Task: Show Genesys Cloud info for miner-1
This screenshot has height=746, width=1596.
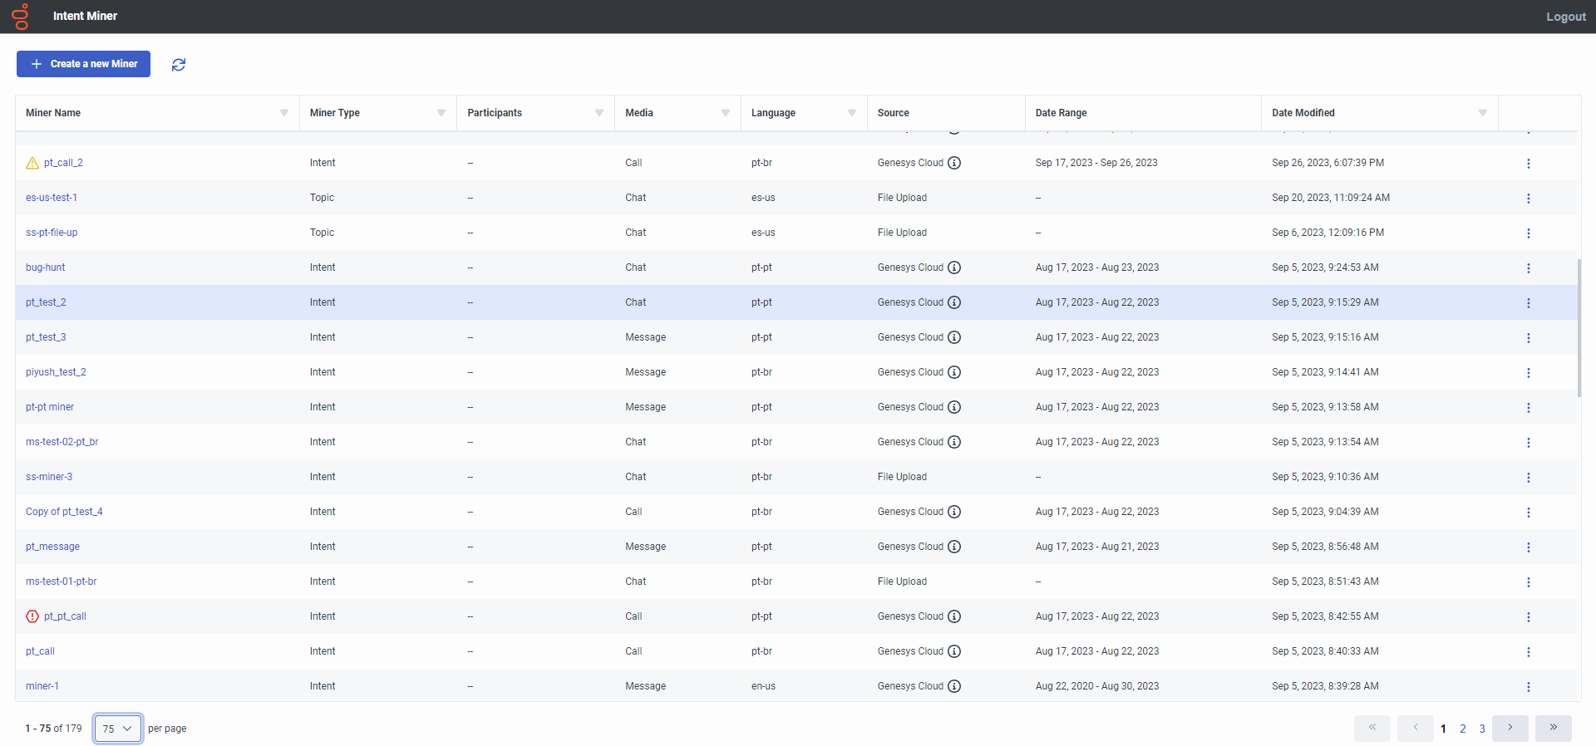Action: click(954, 686)
